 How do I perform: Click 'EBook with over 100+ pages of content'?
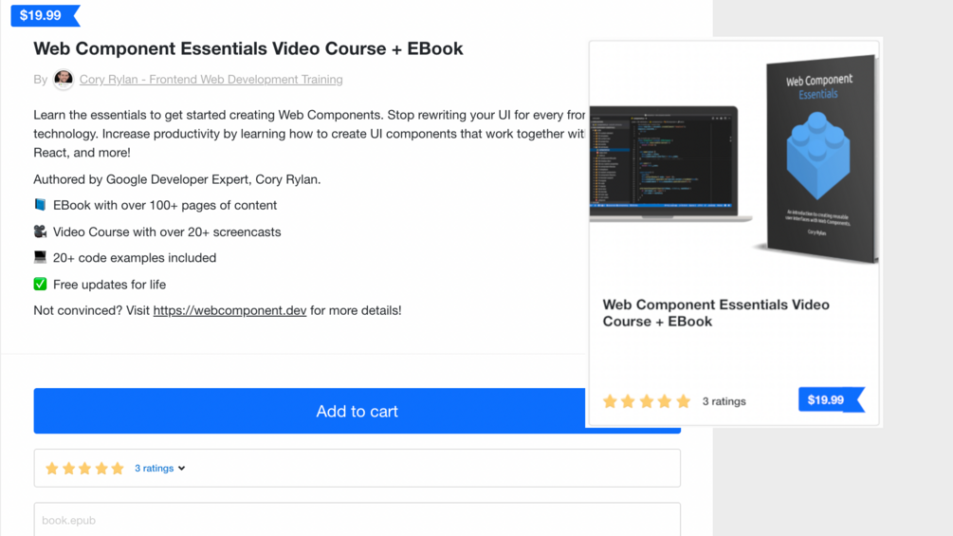(x=165, y=206)
